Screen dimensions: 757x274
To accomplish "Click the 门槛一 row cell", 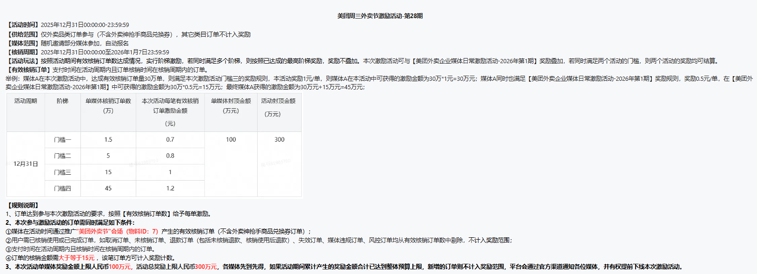I will 62,140.
